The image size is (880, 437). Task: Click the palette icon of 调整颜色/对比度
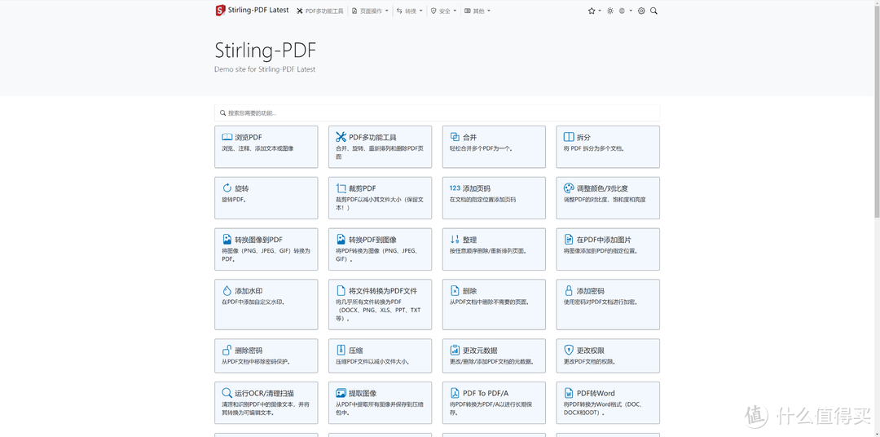(569, 188)
